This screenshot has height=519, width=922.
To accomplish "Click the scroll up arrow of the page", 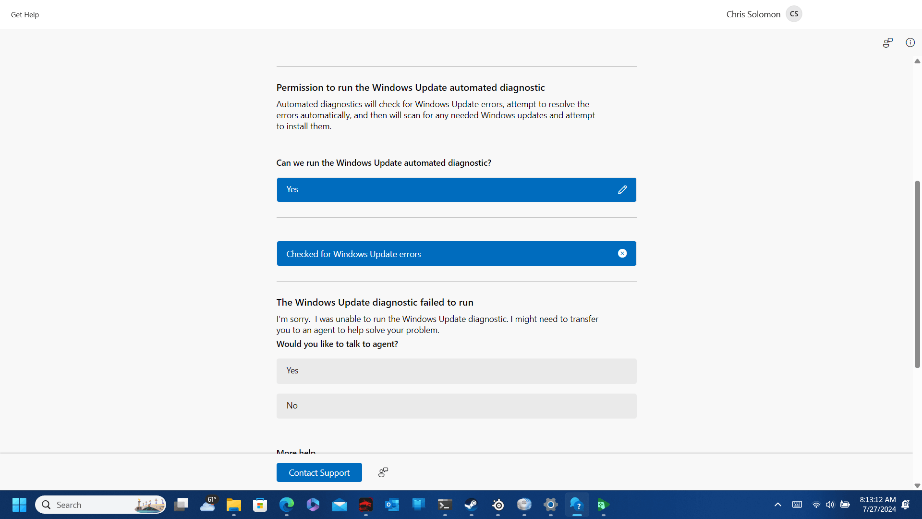I will (x=917, y=61).
